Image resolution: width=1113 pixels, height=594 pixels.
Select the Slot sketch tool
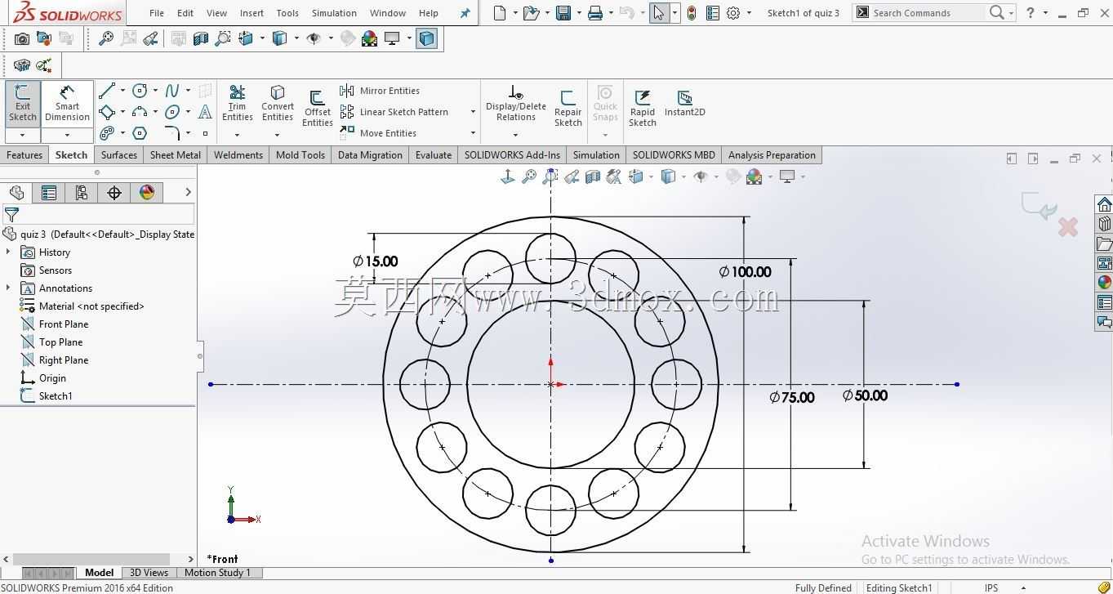[107, 133]
